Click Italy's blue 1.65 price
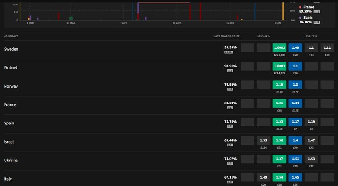This screenshot has height=186, width=338. coord(295,178)
